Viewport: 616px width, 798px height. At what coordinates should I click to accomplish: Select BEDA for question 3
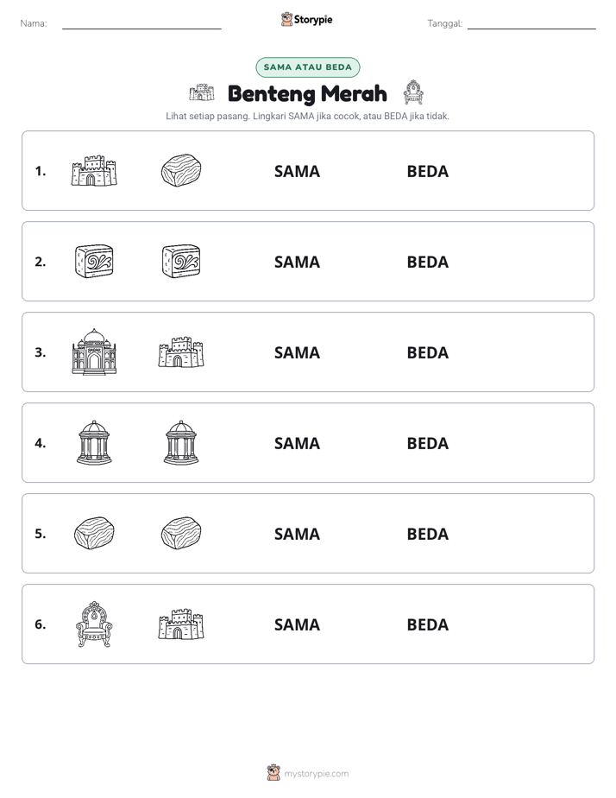point(427,352)
